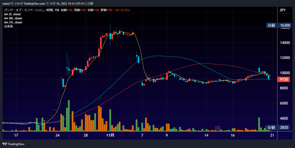
Task: Click the 24 date label on time axis
Action: point(57,135)
